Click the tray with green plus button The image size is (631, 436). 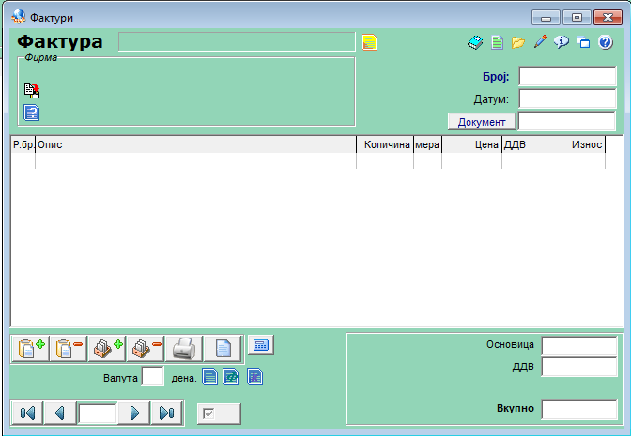coord(109,349)
